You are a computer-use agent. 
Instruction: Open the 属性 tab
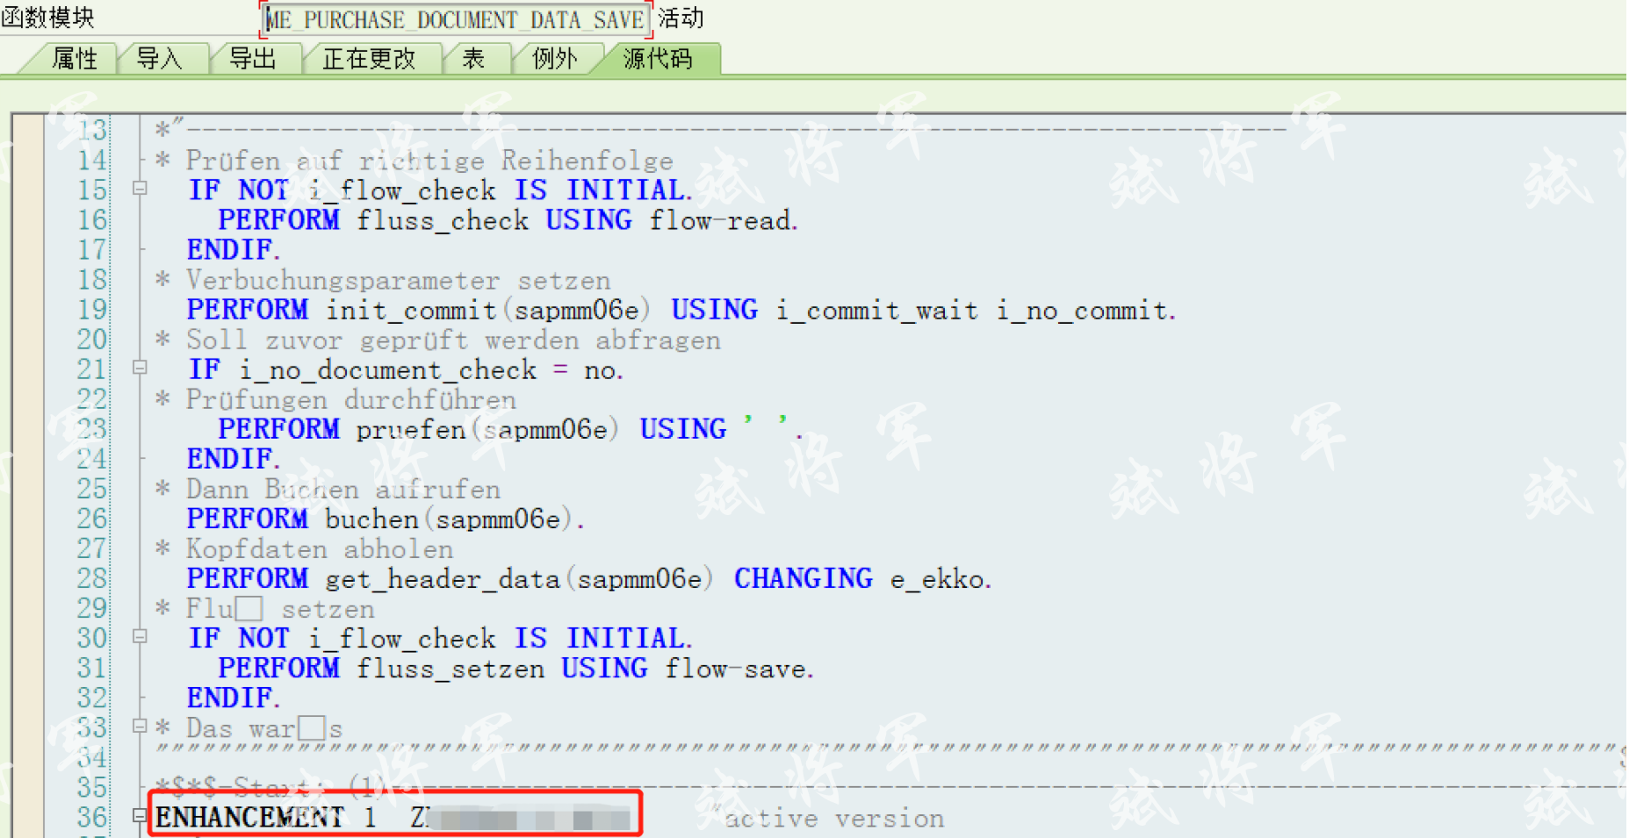(x=75, y=59)
